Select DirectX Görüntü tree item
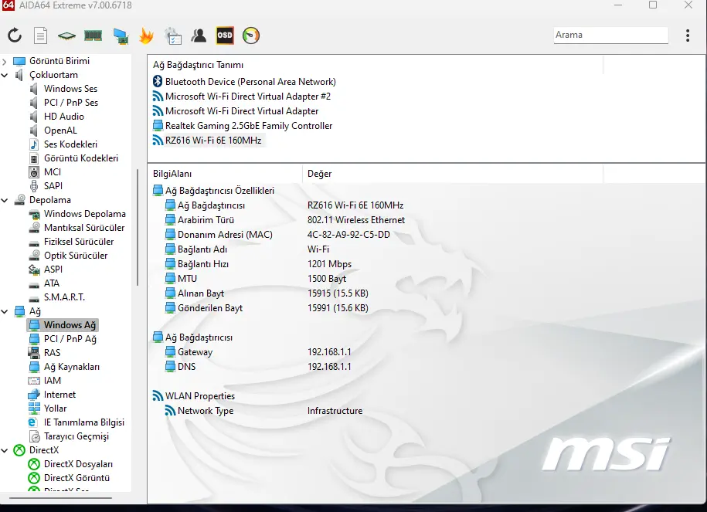Image resolution: width=707 pixels, height=512 pixels. pyautogui.click(x=76, y=478)
